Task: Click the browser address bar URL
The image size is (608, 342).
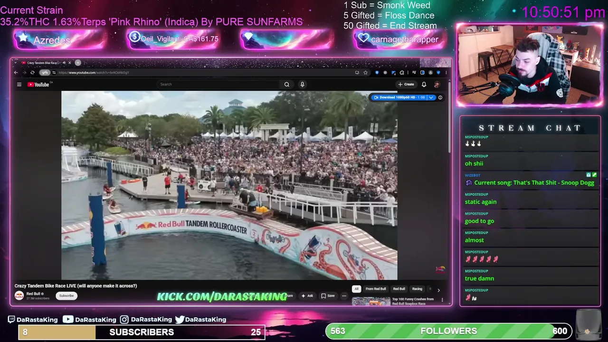Action: (94, 73)
